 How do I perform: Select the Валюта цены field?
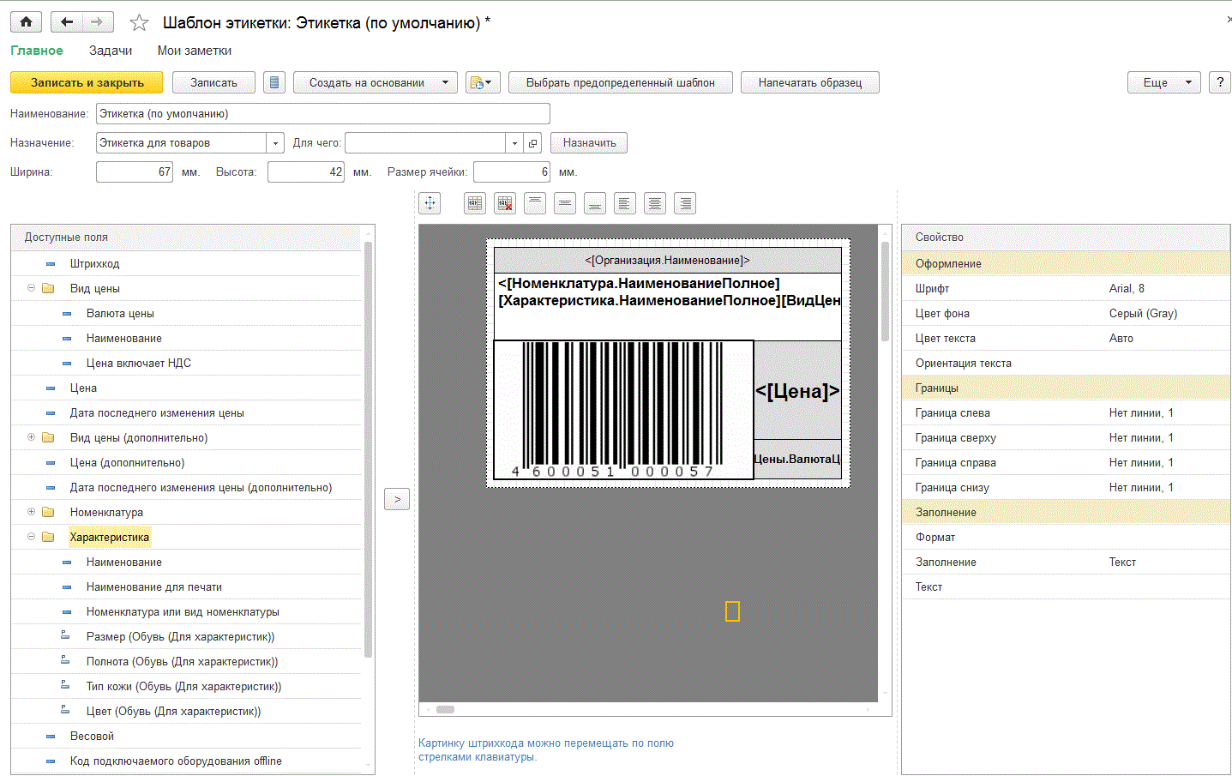pyautogui.click(x=120, y=313)
